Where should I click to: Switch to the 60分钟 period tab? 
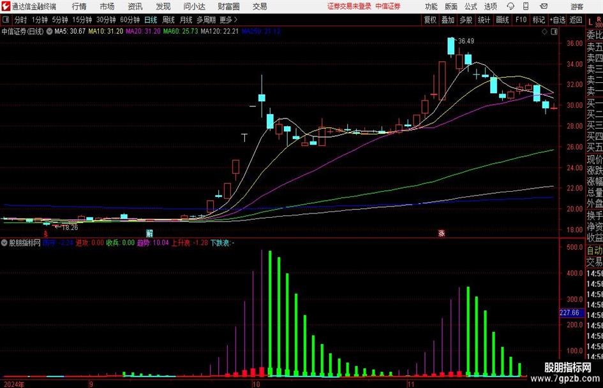coord(130,20)
